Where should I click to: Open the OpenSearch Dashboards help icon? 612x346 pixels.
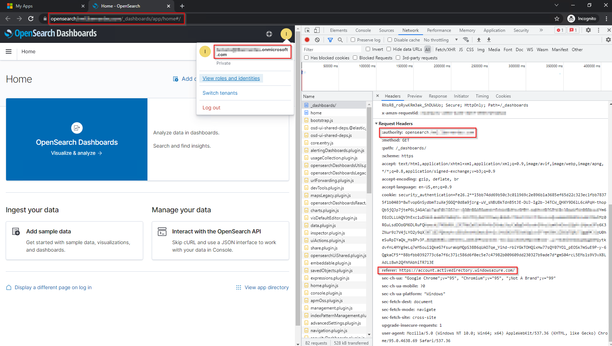(x=269, y=34)
